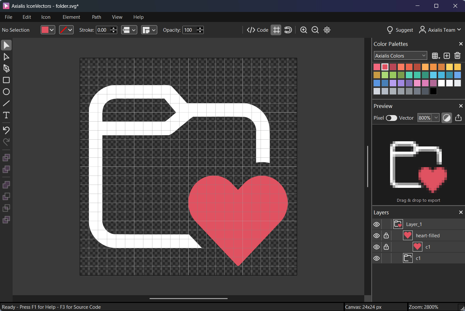
Task: Toggle the canvas grid display
Action: (276, 30)
